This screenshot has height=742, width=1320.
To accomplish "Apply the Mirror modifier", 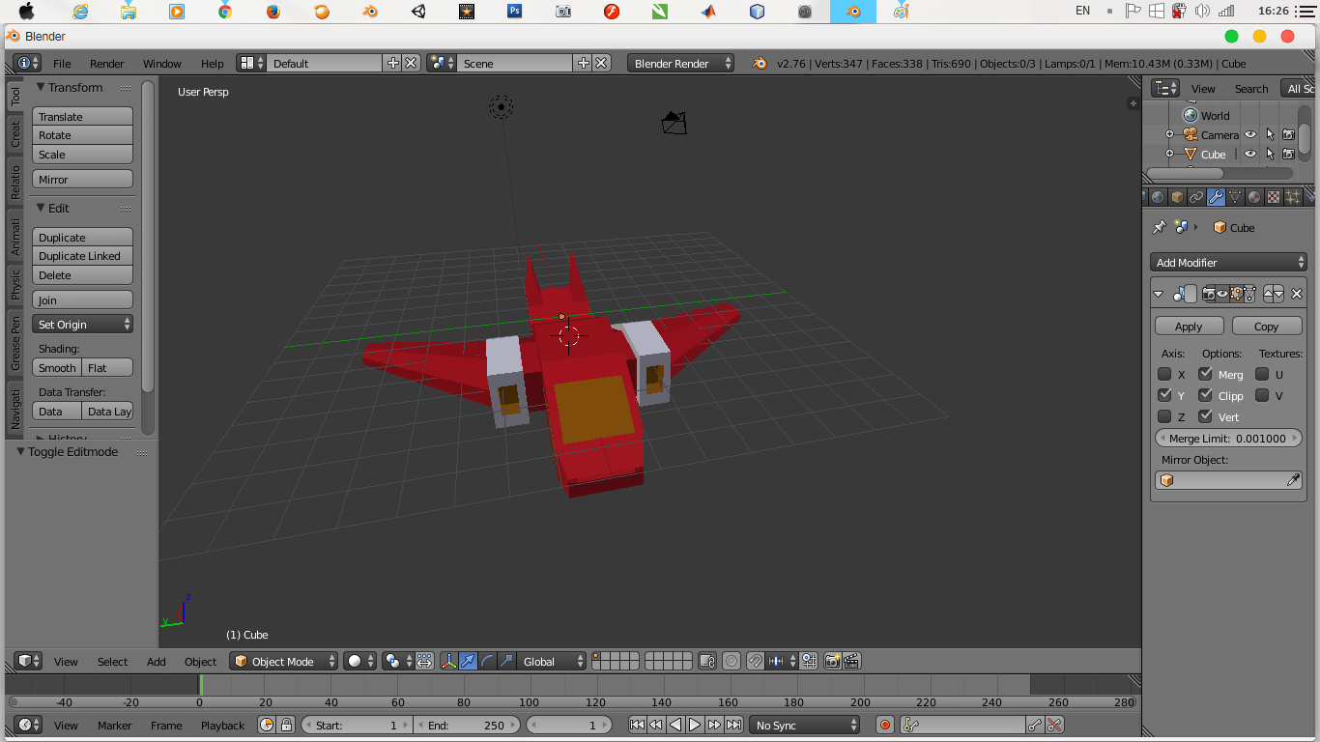I will (x=1188, y=326).
